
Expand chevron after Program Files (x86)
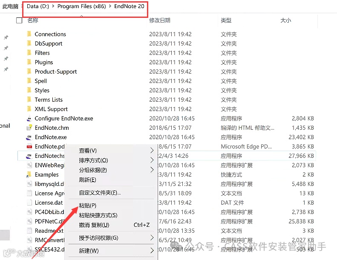point(110,6)
